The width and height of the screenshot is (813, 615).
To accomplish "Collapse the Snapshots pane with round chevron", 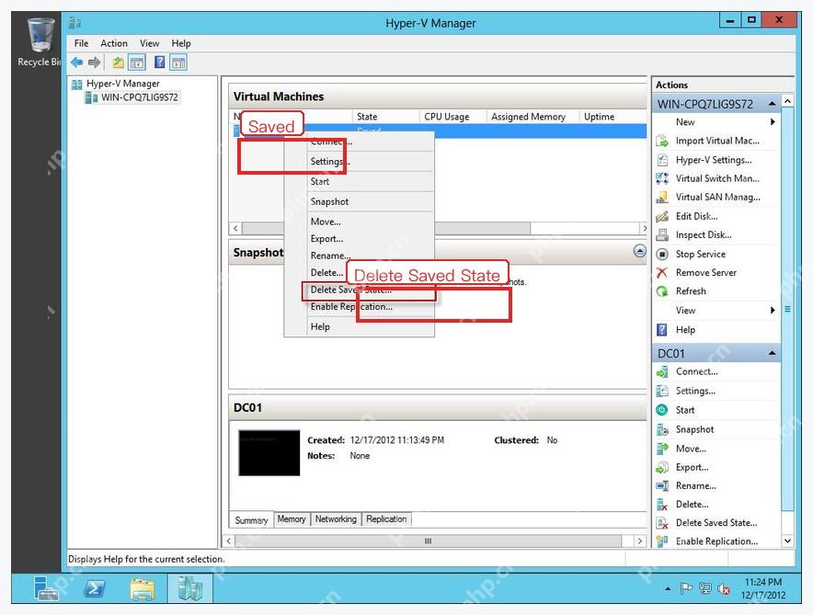I will coord(640,251).
